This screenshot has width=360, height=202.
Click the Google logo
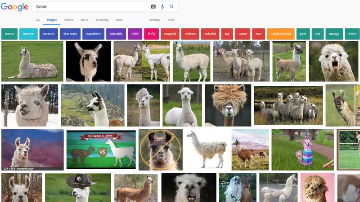[x=14, y=7]
